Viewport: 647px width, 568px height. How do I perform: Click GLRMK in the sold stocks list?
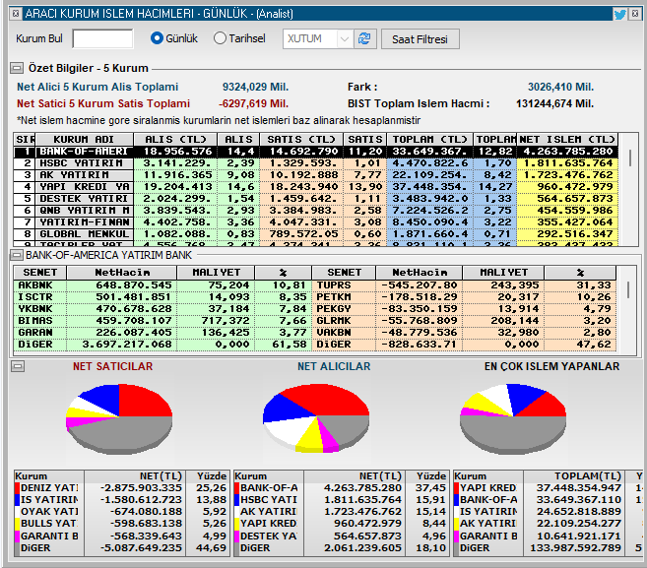point(334,321)
